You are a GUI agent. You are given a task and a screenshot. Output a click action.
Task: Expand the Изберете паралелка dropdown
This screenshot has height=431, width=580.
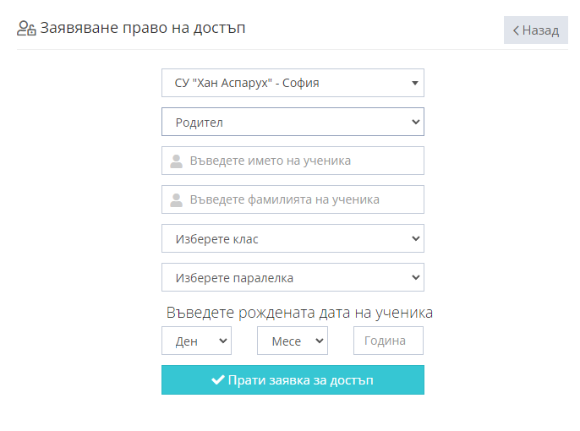coord(293,277)
